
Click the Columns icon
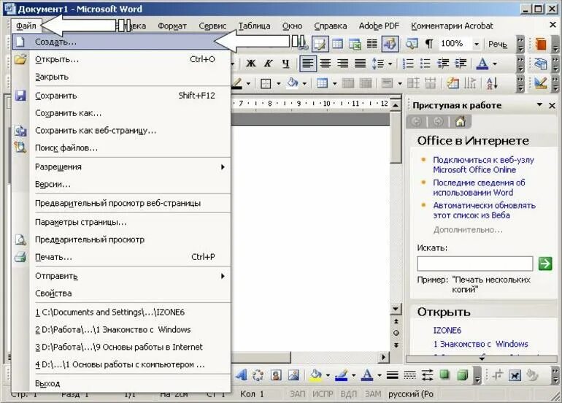[x=372, y=44]
